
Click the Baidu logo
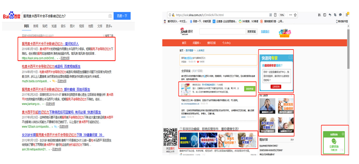pyautogui.click(x=11, y=16)
